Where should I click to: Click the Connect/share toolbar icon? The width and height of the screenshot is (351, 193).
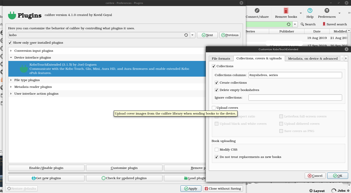coord(257,10)
